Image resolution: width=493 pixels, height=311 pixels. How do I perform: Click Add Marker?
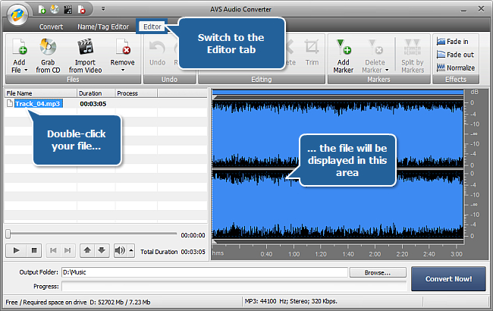tap(344, 56)
